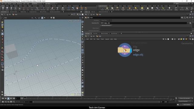Image resolution: width=194 pixels, height=109 pixels.
Task: Toggle pin on the parameter pane path bar
Action: click(190, 15)
